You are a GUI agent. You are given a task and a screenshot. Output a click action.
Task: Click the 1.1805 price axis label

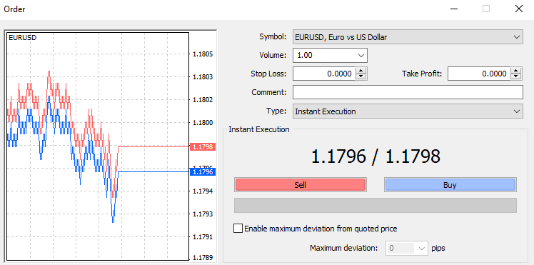tap(203, 54)
